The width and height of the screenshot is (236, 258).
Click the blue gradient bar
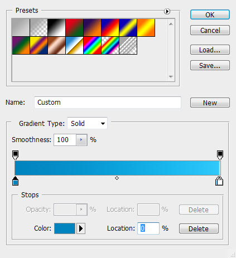click(x=118, y=168)
